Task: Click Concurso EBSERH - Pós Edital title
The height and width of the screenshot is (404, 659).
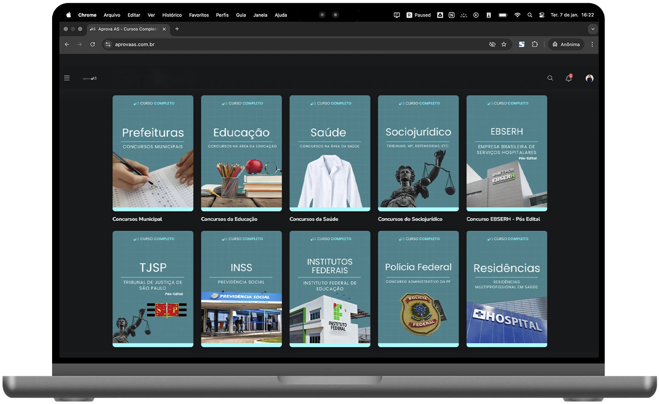Action: coord(503,219)
